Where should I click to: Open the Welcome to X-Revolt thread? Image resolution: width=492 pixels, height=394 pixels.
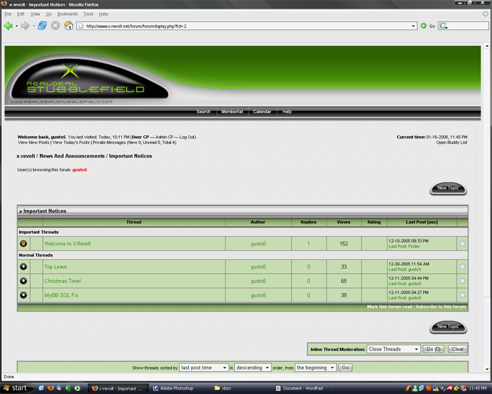pos(68,244)
